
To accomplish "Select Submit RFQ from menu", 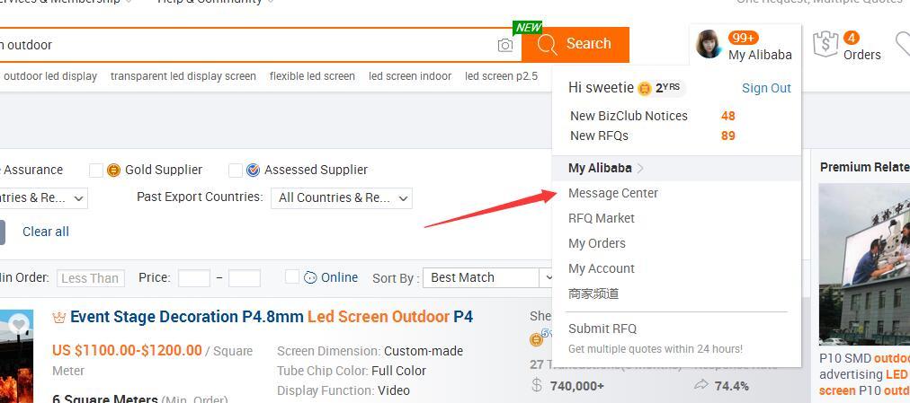I will click(602, 329).
